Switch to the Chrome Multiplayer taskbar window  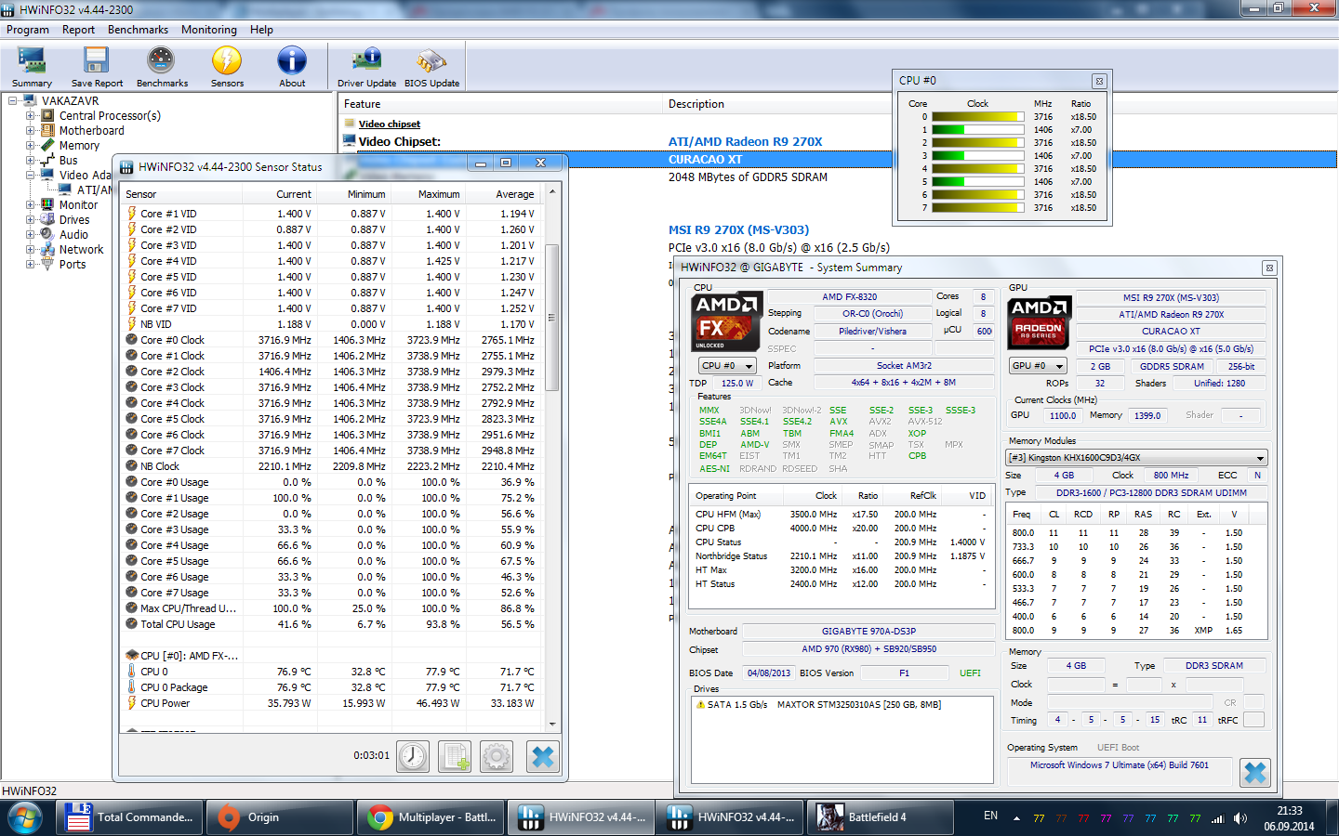click(430, 817)
